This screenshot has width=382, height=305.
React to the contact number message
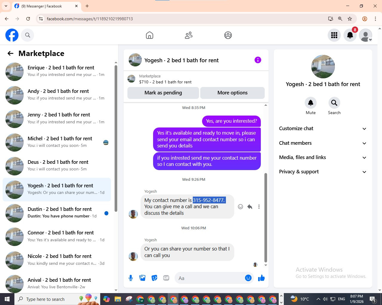pos(241,207)
